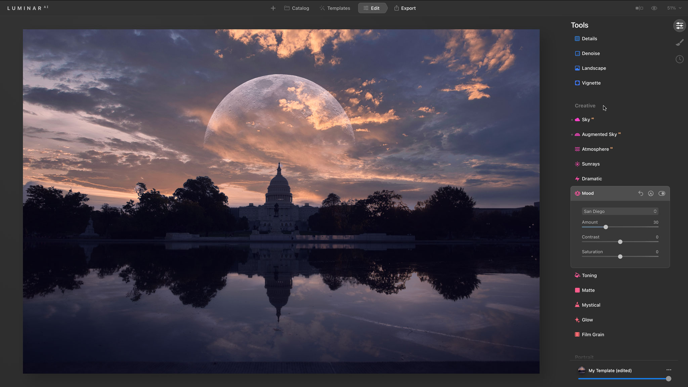Image resolution: width=688 pixels, height=387 pixels.
Task: Click the My Template edited label
Action: coord(610,371)
